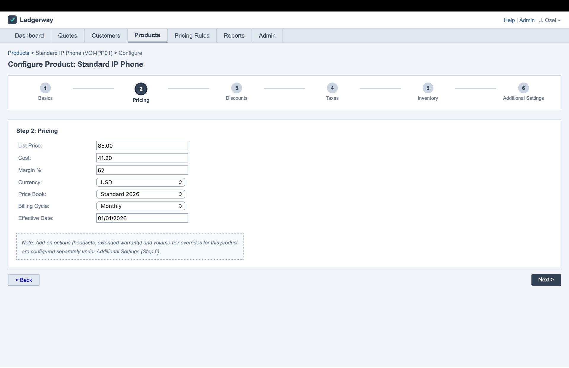
Task: Select the Products tab
Action: click(147, 35)
